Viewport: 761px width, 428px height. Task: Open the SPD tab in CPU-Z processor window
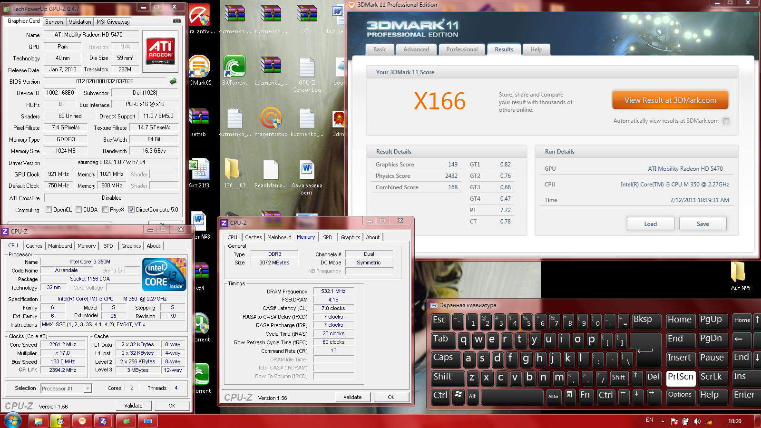[x=108, y=246]
